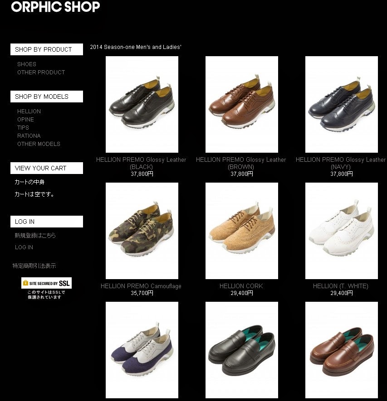Screen dimensions: 387x401
Task: Click the SSL site secured badge
Action: pyautogui.click(x=46, y=283)
